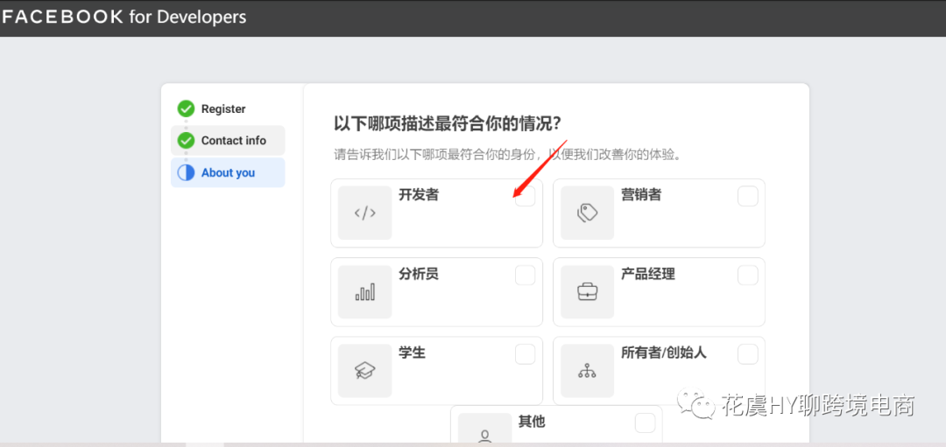Screen dimensions: 946x447
Task: Tick the 所有者/创始人 checkbox
Action: coord(747,354)
